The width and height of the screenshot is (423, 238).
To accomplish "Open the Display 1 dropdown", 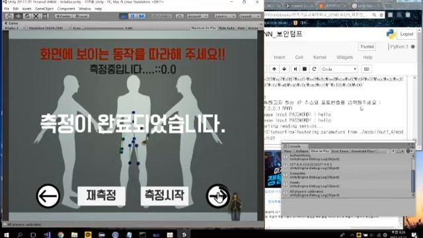I will pos(15,28).
